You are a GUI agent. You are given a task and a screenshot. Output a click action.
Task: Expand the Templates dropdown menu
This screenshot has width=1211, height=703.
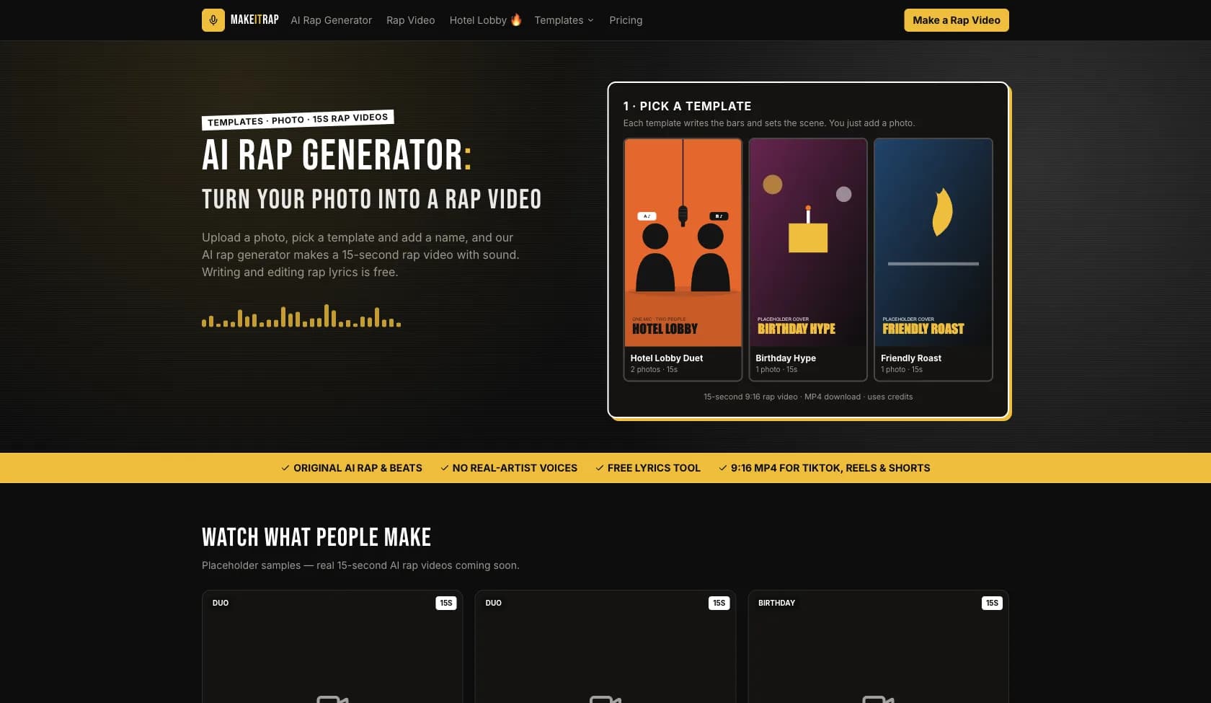(564, 20)
